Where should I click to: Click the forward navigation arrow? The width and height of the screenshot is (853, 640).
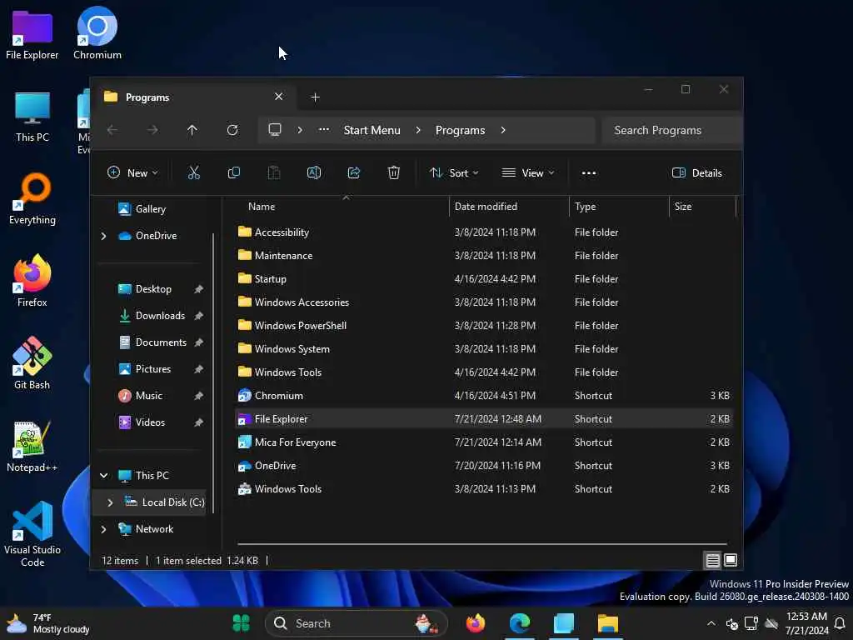click(153, 130)
